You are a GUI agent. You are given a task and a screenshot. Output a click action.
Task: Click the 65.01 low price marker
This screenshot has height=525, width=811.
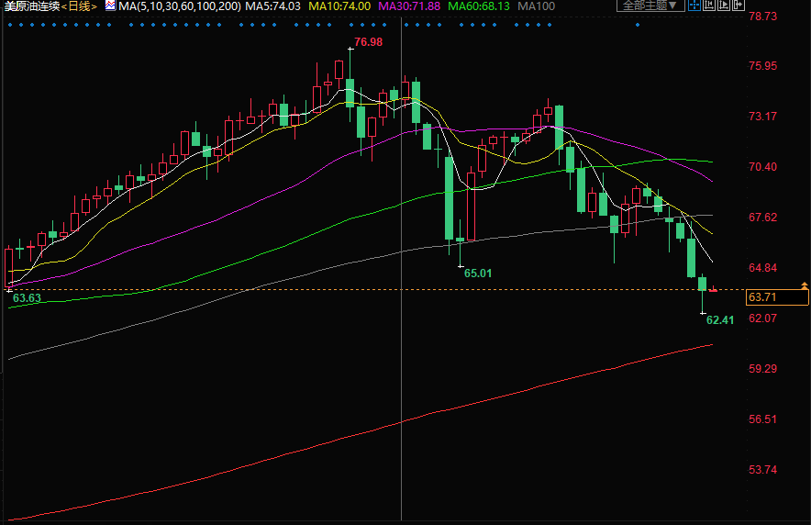point(478,273)
